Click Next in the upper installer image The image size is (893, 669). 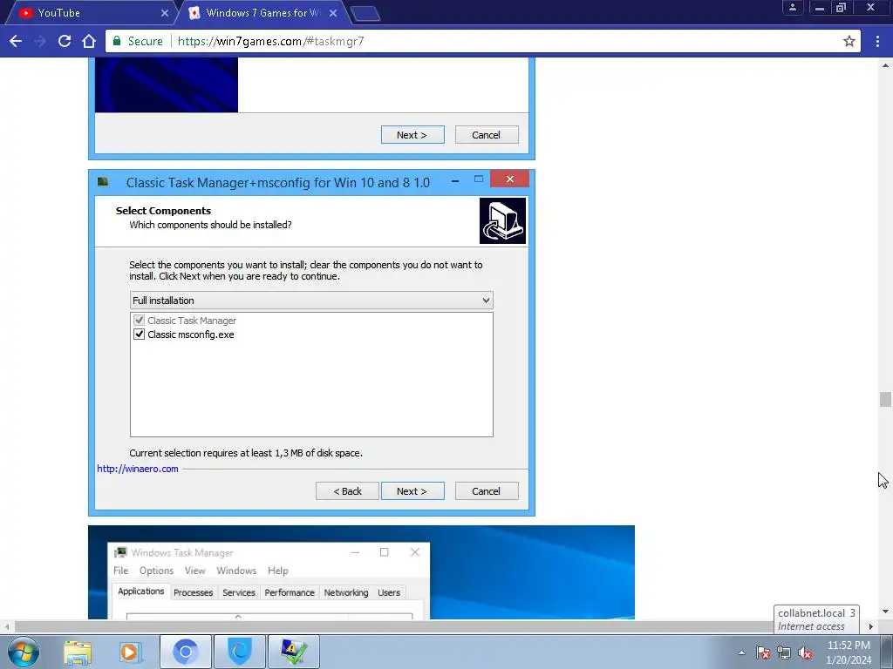click(412, 135)
